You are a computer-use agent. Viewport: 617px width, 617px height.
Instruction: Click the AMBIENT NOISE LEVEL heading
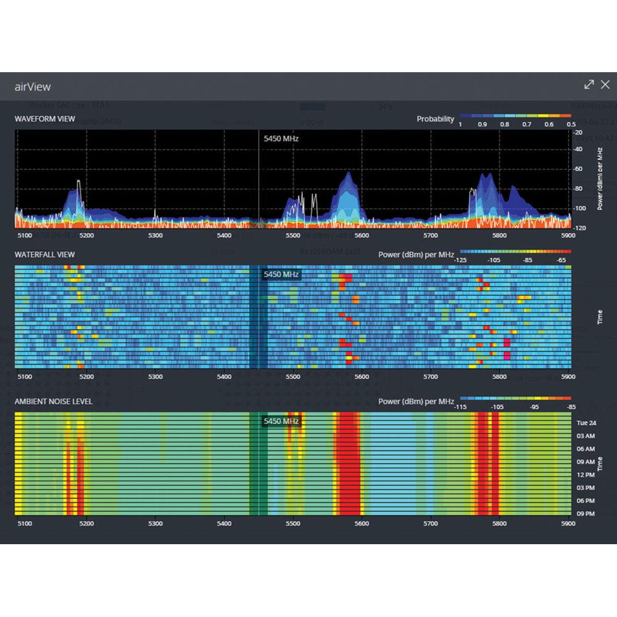[x=54, y=402]
